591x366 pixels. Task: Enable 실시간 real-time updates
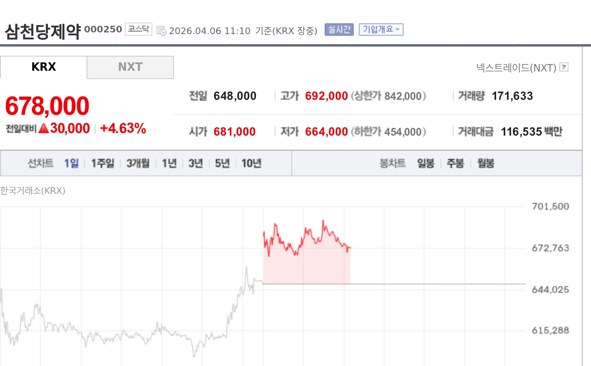point(338,29)
